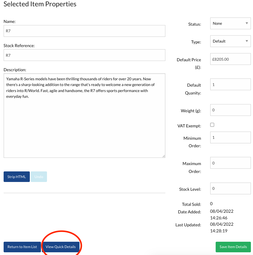Grab the Description textarea resize handle
Image resolution: width=253 pixels, height=255 pixels.
point(164,156)
